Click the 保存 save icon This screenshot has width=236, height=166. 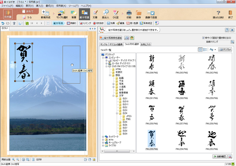pyautogui.click(x=139, y=14)
